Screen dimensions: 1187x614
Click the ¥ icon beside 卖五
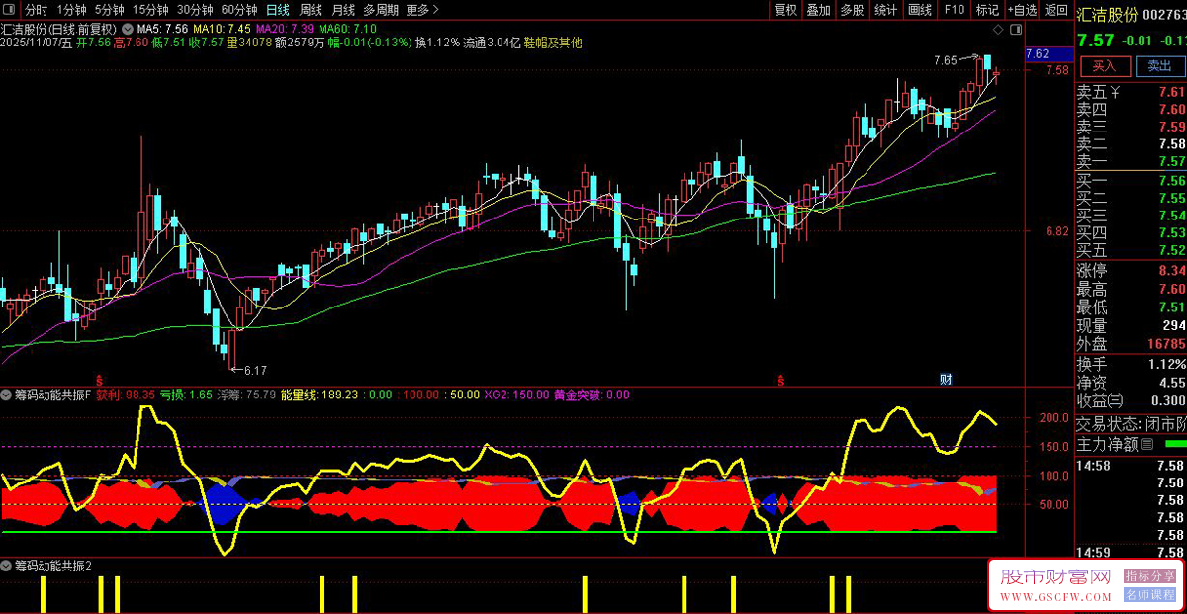tap(1115, 93)
